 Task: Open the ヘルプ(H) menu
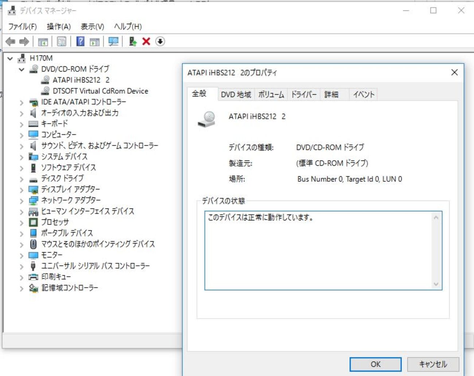point(128,27)
